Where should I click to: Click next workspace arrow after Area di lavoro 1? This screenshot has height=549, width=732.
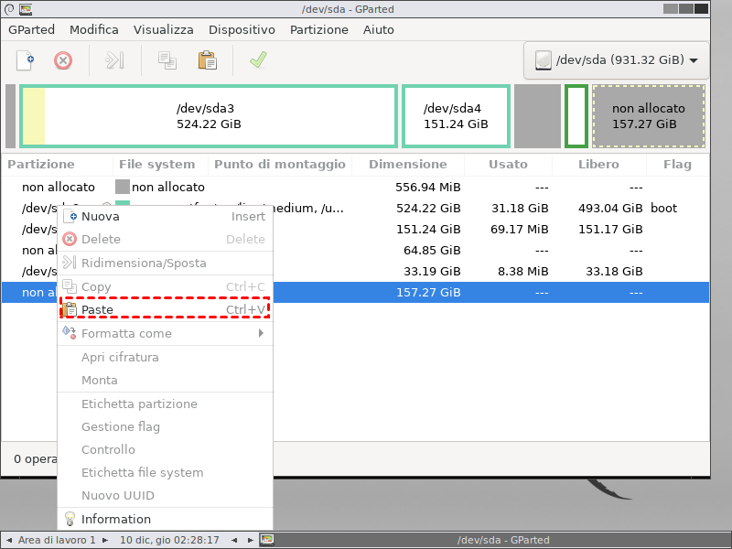point(105,540)
